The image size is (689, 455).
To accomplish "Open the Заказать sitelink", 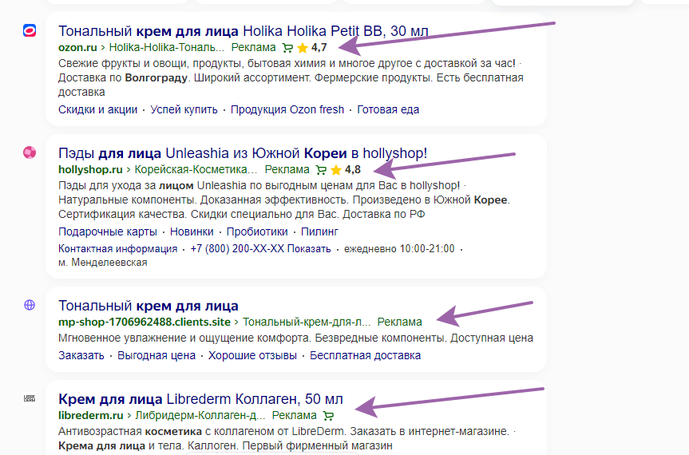I will (81, 355).
